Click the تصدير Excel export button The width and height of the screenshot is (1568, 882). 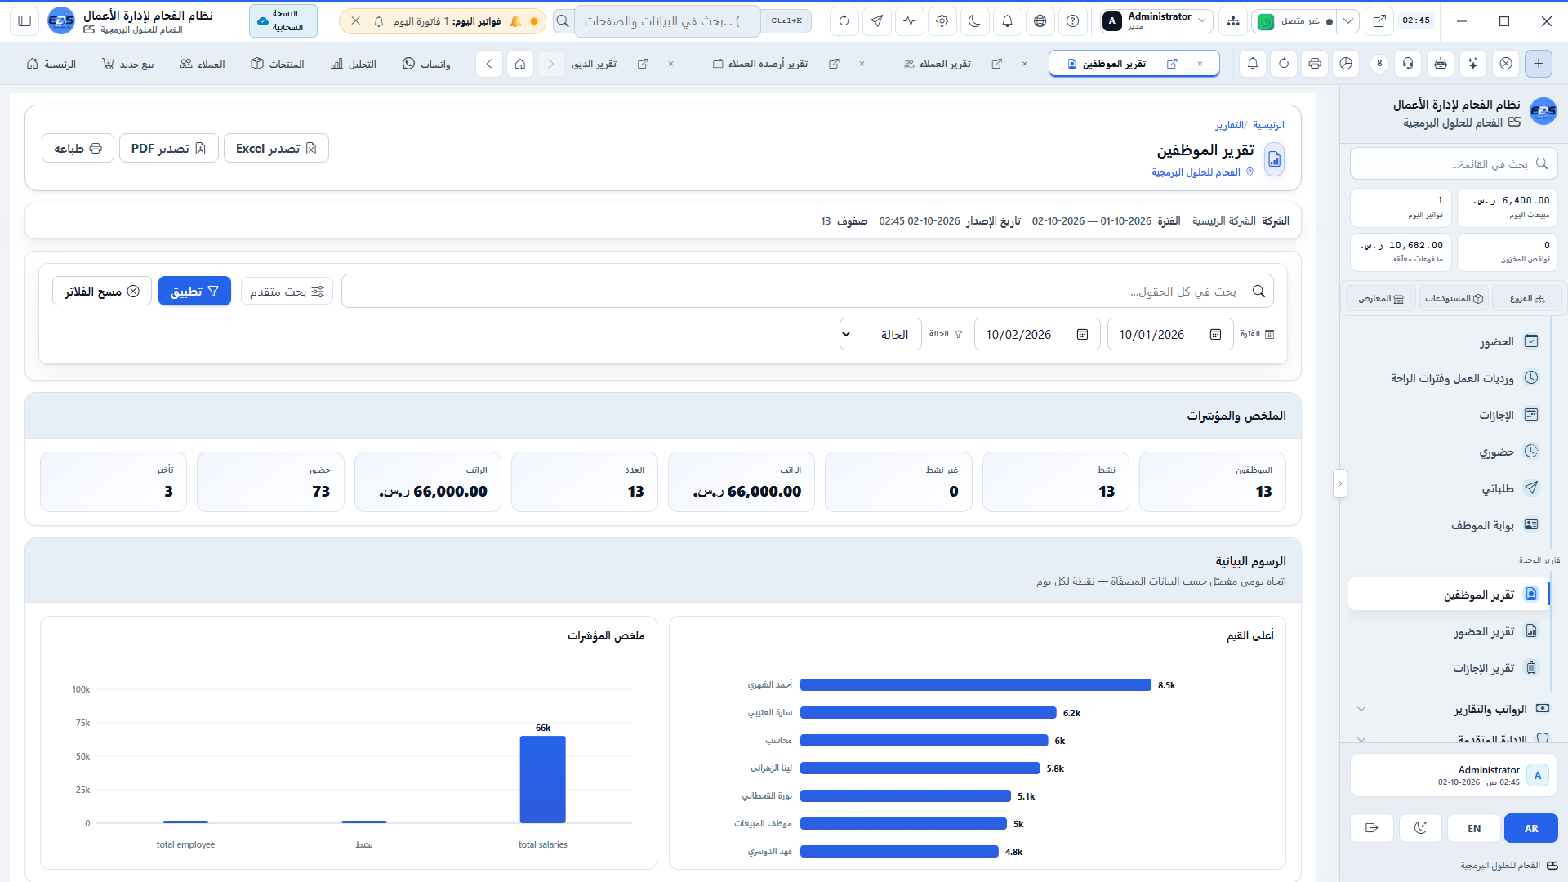coord(276,149)
